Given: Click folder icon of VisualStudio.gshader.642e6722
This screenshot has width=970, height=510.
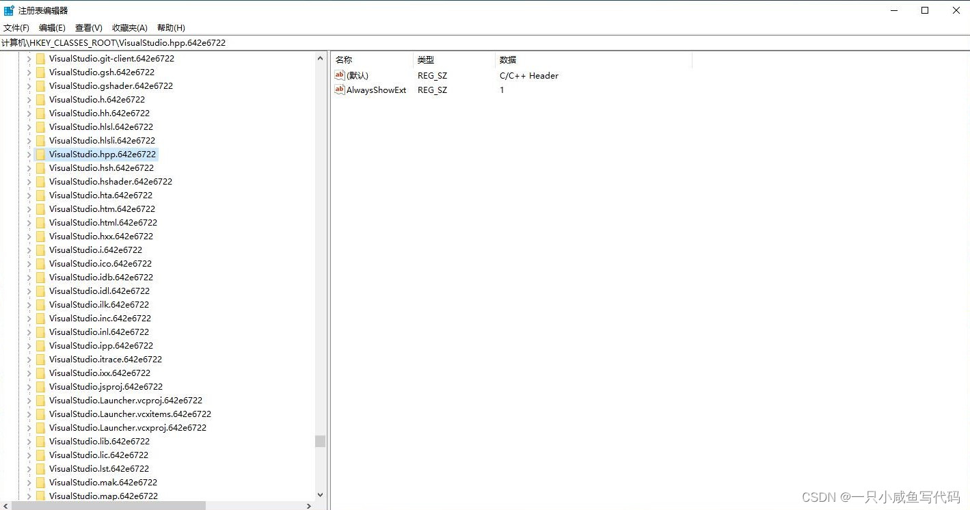Looking at the screenshot, I should [40, 86].
